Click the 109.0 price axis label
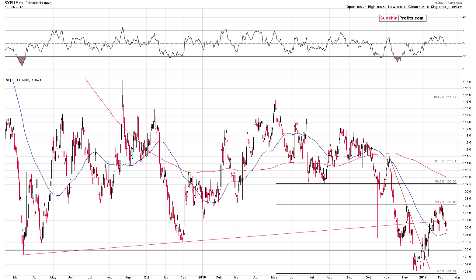This screenshot has height=280, width=476. coord(467,192)
